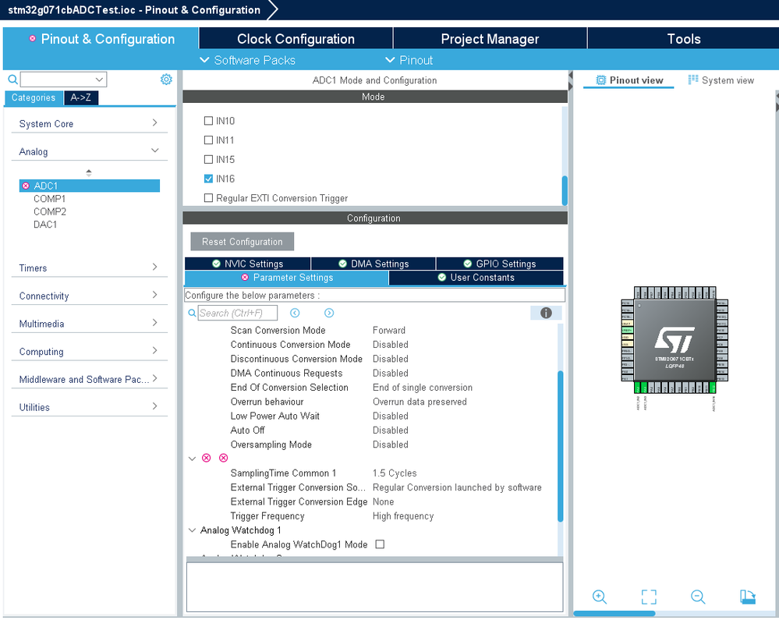
Task: Click the parameter search magnifier icon
Action: [x=193, y=313]
